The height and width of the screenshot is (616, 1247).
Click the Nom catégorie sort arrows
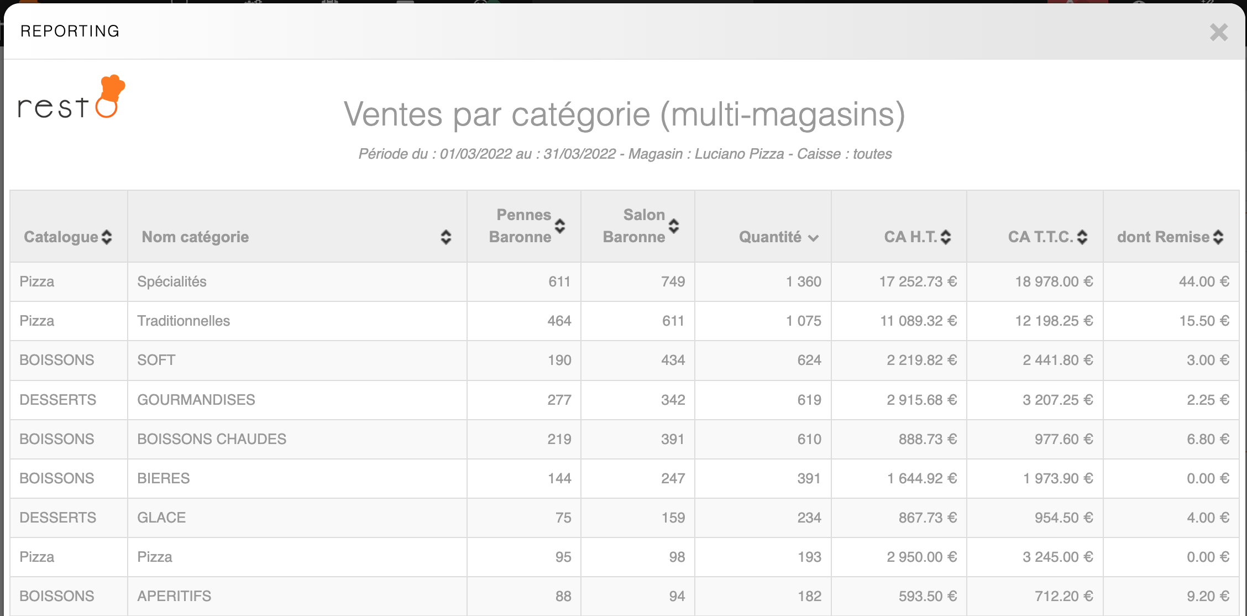(x=446, y=237)
